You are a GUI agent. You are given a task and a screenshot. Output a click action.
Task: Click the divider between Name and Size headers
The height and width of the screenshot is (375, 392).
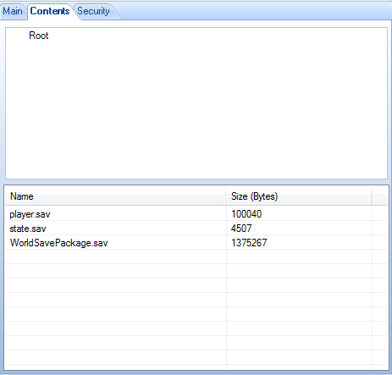coord(225,196)
